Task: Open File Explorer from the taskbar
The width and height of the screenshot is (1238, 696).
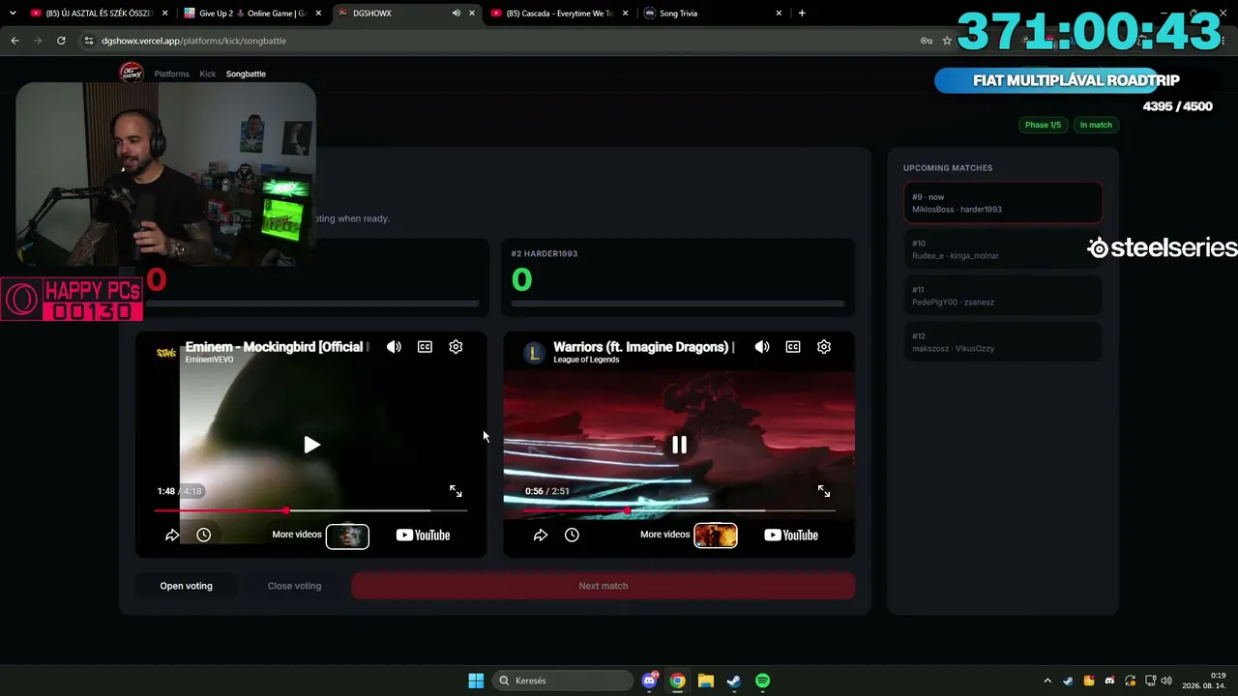Action: [706, 681]
